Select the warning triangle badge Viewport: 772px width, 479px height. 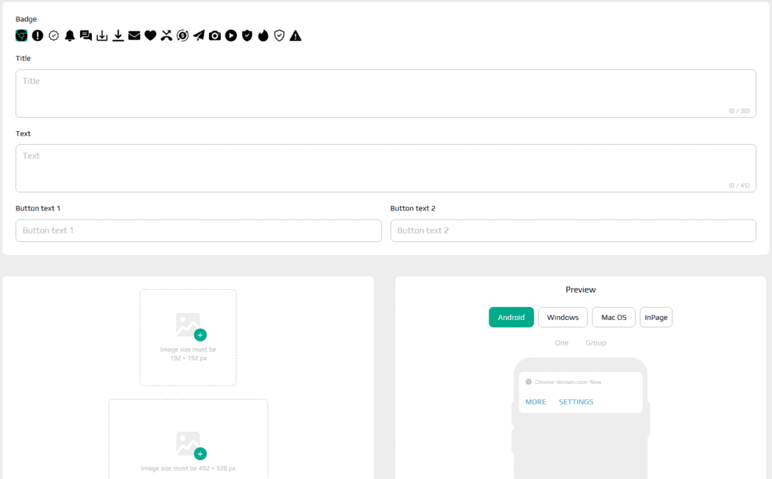click(x=296, y=35)
